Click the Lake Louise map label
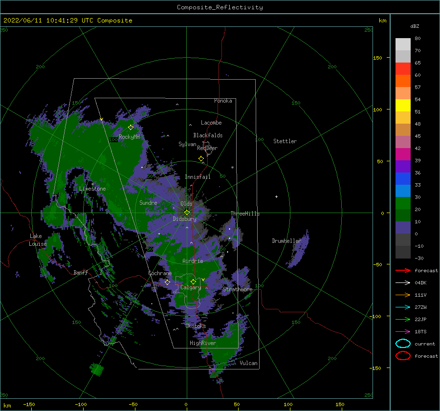The image size is (440, 411). [38, 240]
